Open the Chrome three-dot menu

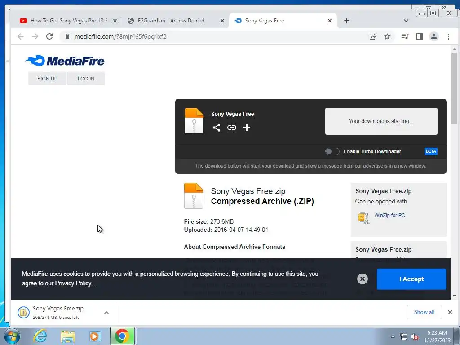click(448, 36)
